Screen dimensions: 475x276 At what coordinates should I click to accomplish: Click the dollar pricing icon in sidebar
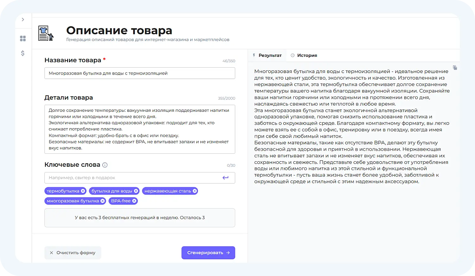click(x=22, y=53)
